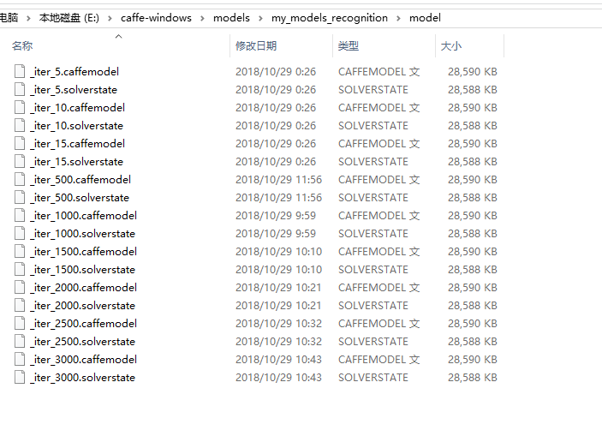Click file icon of _iter_3000.solverstate
This screenshot has width=602, height=436.
[x=20, y=378]
